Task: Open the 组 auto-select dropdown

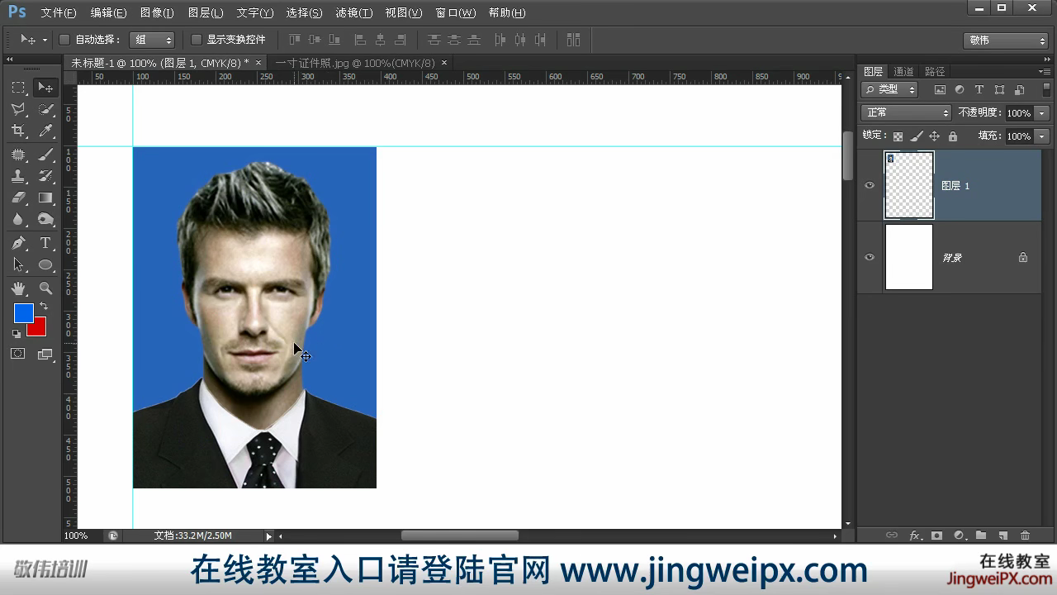Action: (152, 40)
